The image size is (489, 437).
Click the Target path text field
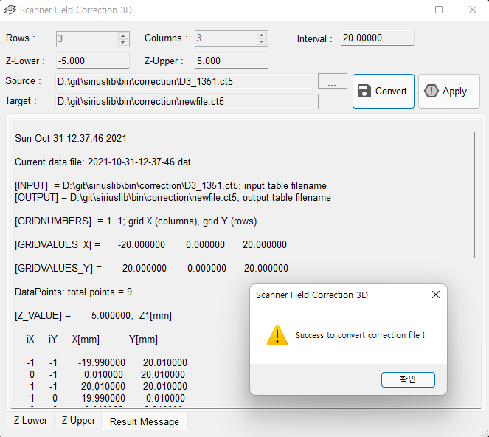pyautogui.click(x=184, y=101)
